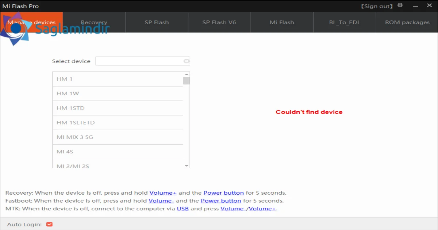Image resolution: width=438 pixels, height=230 pixels.
Task: Open the USB link in MTK instructions
Action: click(x=183, y=209)
